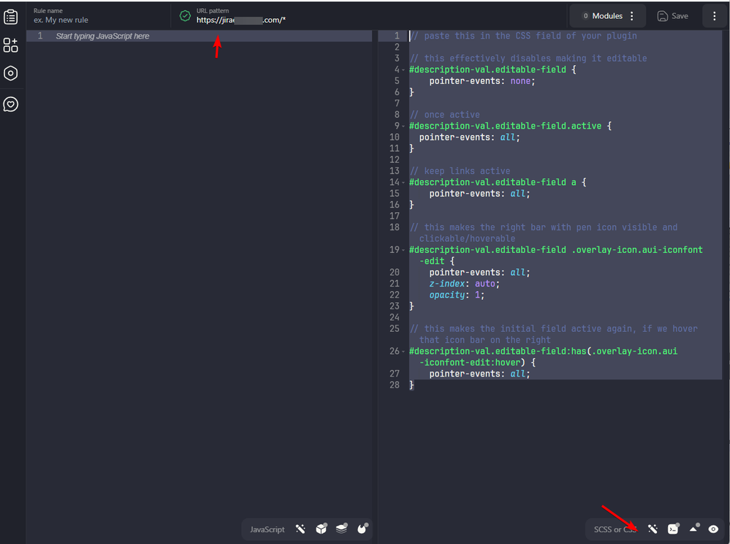Click the flame-shaped icon in JavaScript toolbar

point(362,529)
